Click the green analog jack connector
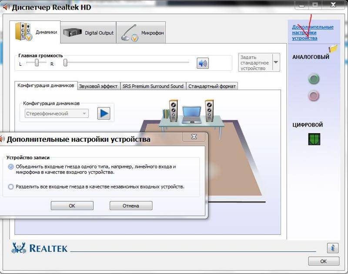The width and height of the screenshot is (348, 274). point(314,79)
